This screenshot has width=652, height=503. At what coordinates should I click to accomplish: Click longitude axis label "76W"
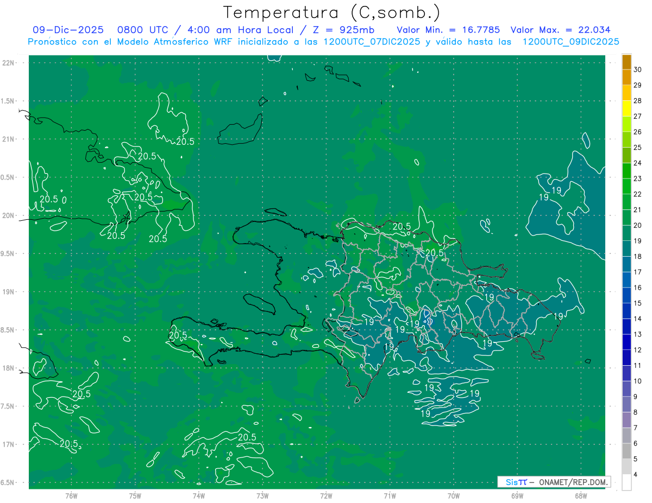[71, 495]
